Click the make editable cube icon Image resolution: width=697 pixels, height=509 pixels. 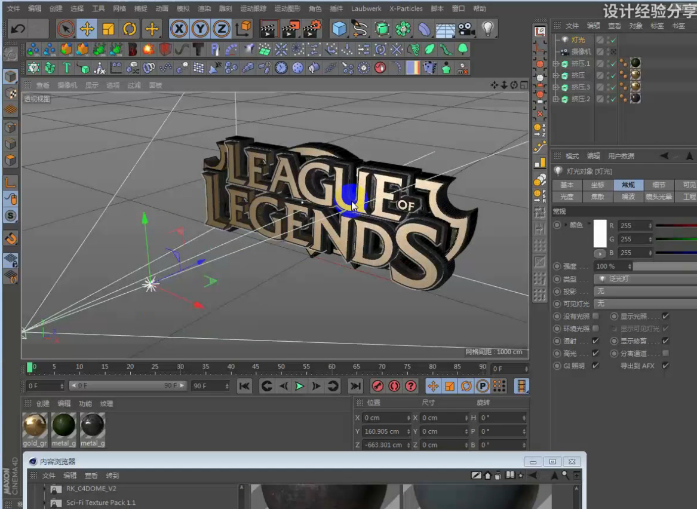11,76
